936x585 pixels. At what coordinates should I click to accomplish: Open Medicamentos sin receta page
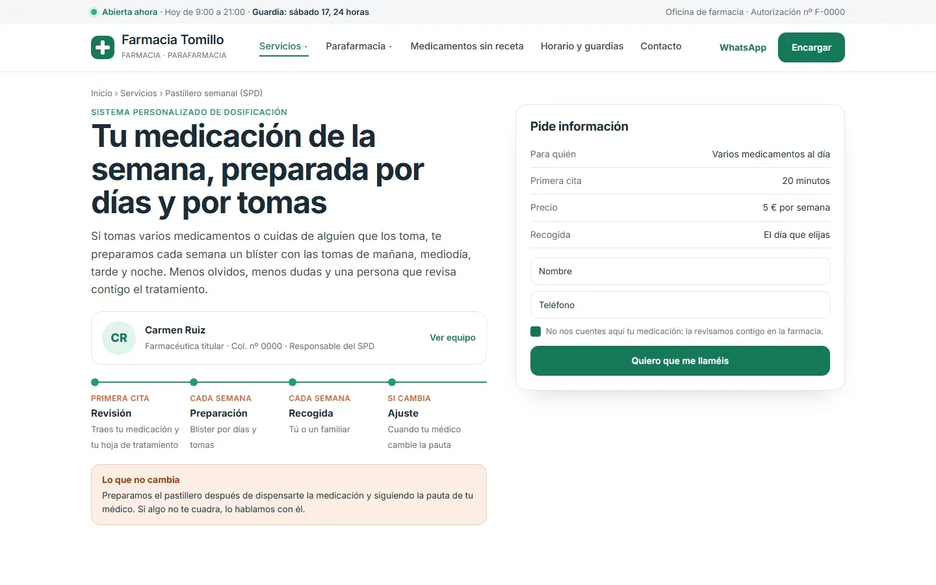[x=467, y=46]
